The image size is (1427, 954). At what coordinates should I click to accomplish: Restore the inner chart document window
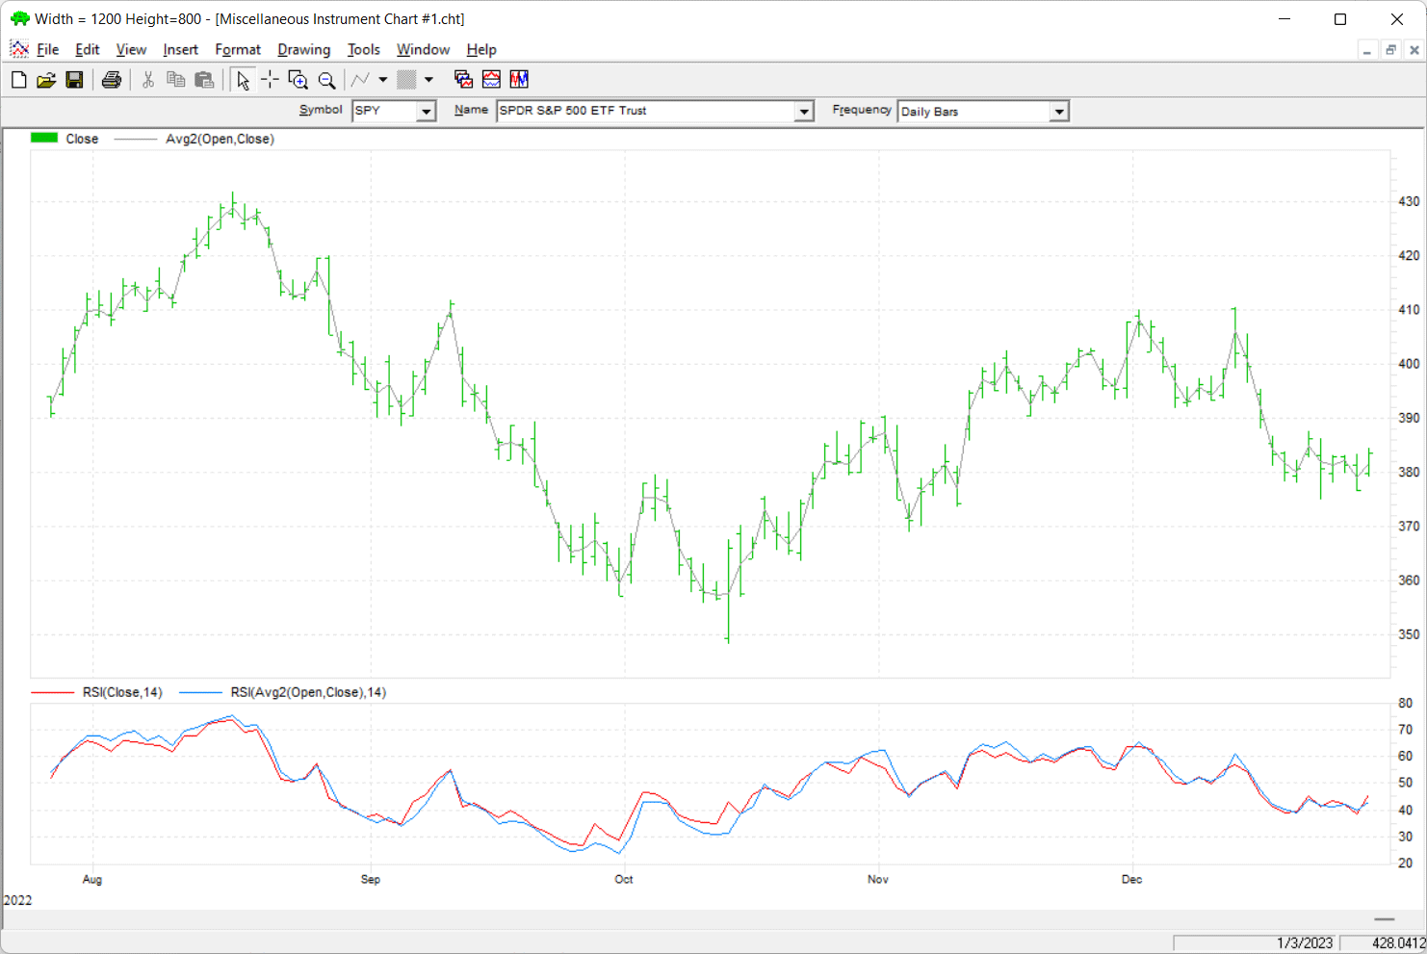[x=1390, y=50]
